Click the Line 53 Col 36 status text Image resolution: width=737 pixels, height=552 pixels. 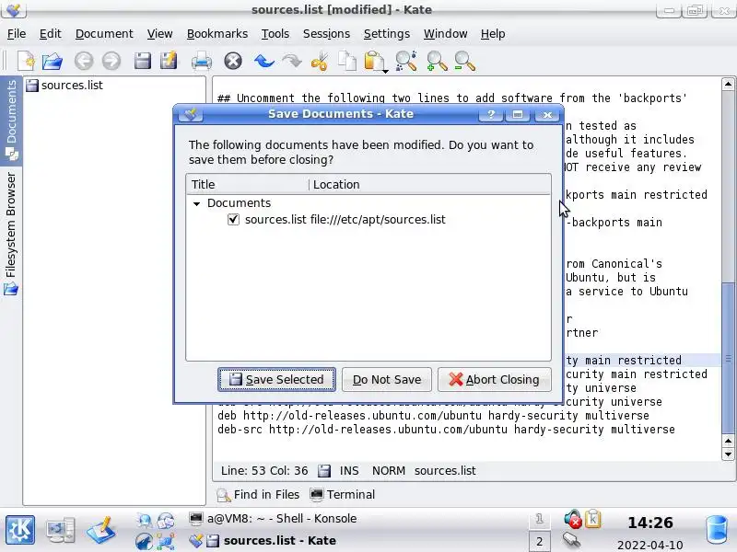[x=264, y=471]
